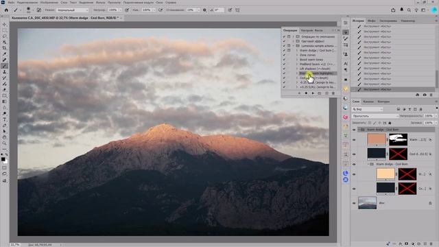Open the brush opacity percentage dropdown
The height and width of the screenshot is (247, 439).
tap(121, 10)
